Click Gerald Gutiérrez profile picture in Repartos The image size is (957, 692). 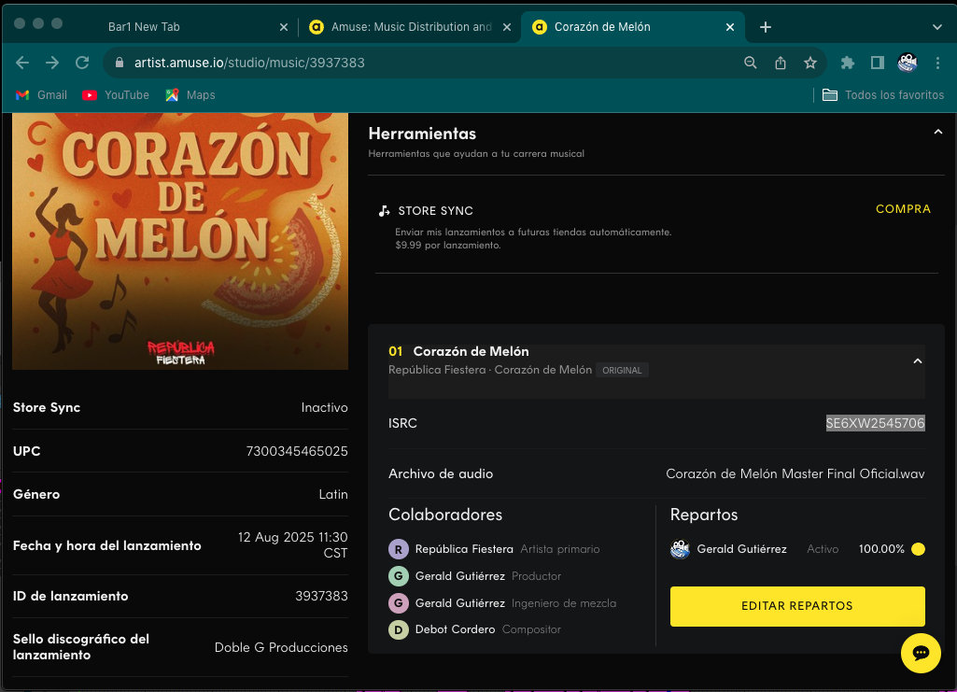click(680, 549)
